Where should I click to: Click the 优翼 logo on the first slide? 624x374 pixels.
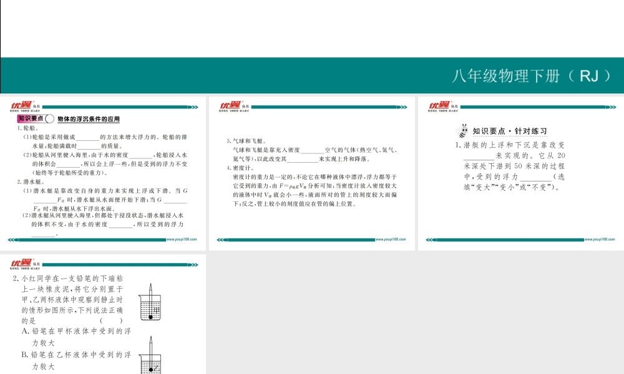[x=21, y=106]
